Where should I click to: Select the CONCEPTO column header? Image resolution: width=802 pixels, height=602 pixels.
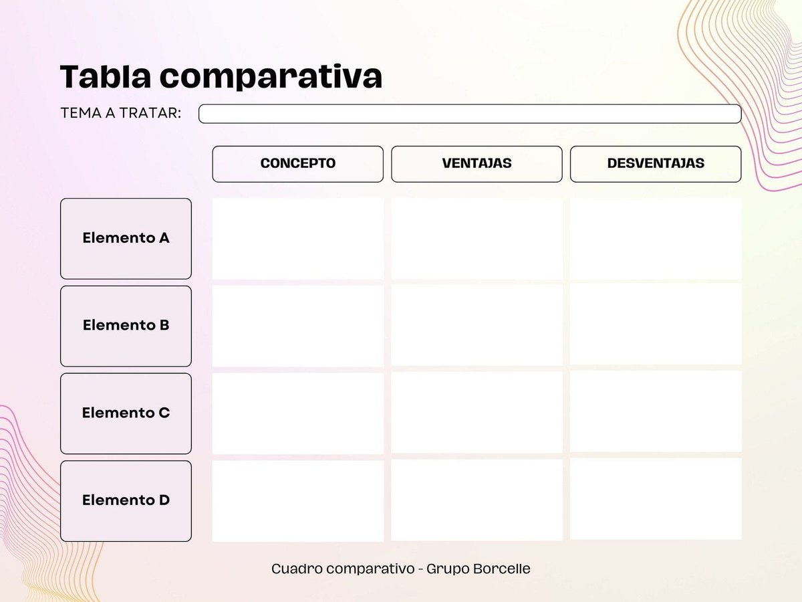(x=298, y=164)
